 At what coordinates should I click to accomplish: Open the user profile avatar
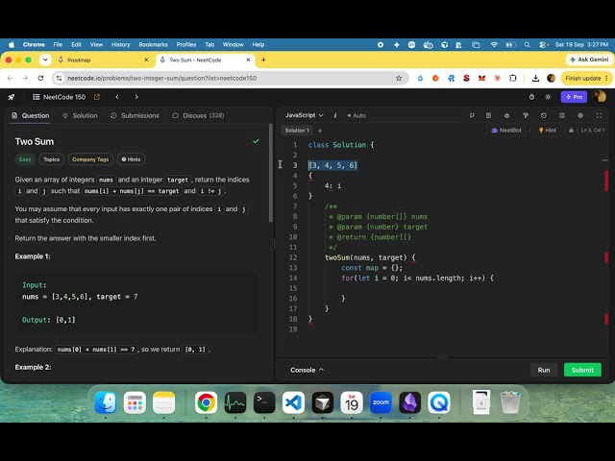tap(600, 96)
